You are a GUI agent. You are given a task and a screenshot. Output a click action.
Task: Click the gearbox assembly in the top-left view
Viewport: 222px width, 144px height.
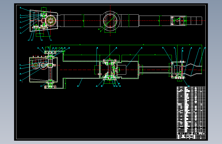[x=44, y=20]
